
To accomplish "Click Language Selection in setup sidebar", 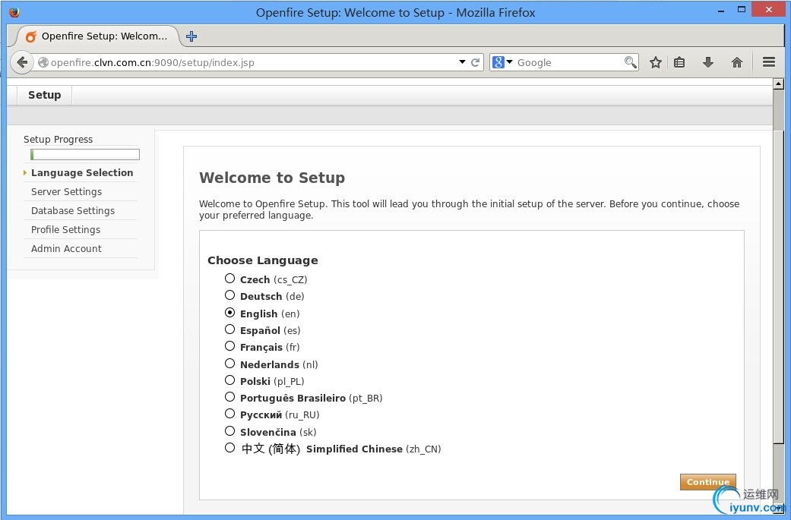I will [82, 173].
